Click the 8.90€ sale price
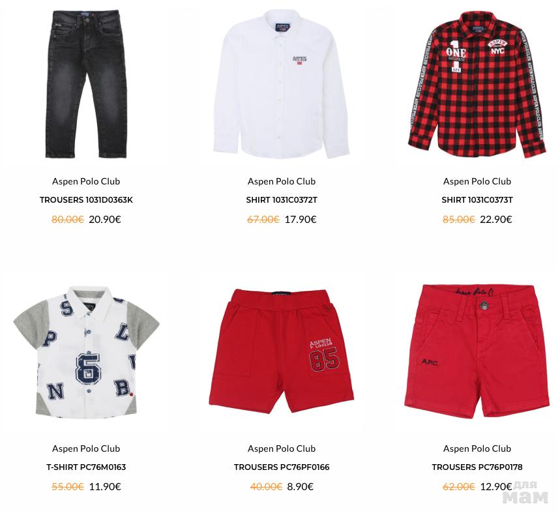558x513 pixels. pyautogui.click(x=300, y=487)
